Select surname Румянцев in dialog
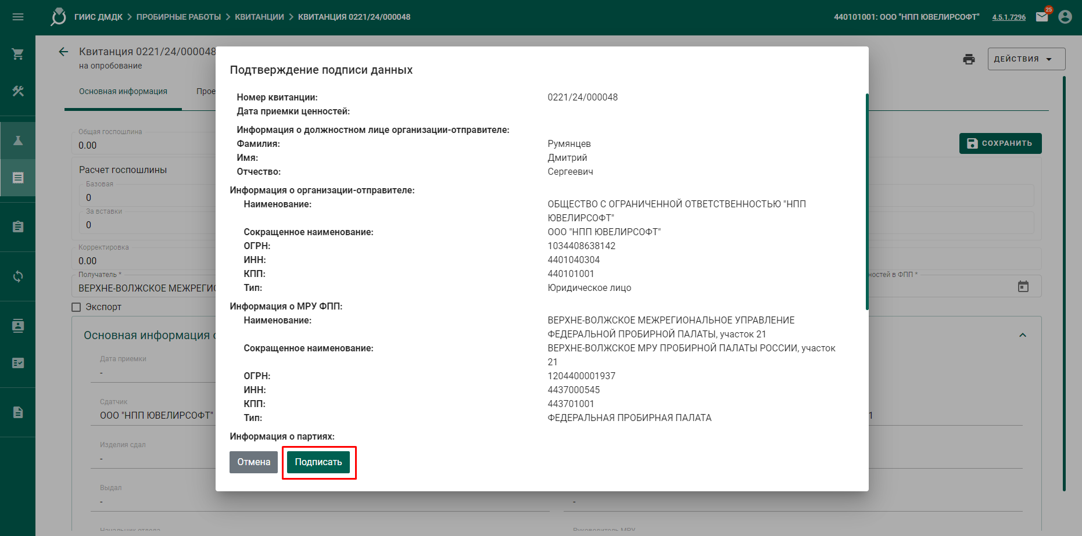This screenshot has width=1082, height=536. 569,143
